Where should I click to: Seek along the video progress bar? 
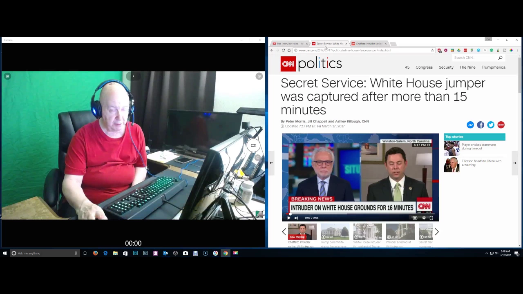(360, 214)
